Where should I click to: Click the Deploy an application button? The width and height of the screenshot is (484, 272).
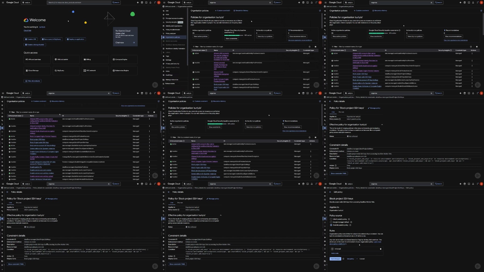pos(76,39)
